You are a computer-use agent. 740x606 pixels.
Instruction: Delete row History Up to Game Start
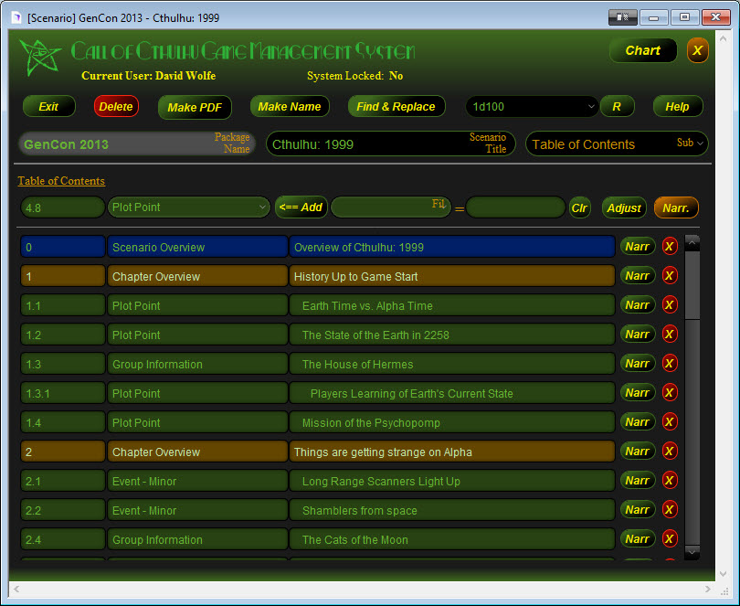(x=670, y=275)
